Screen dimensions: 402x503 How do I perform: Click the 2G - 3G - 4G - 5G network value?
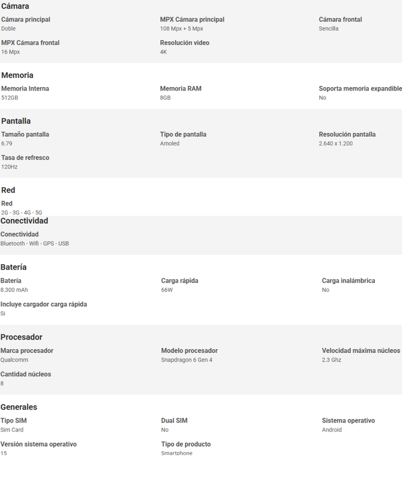pyautogui.click(x=22, y=213)
